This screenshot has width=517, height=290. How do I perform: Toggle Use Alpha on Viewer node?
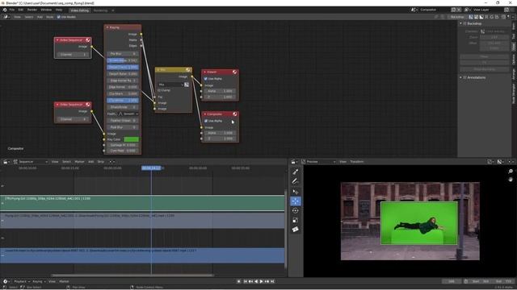click(x=206, y=79)
